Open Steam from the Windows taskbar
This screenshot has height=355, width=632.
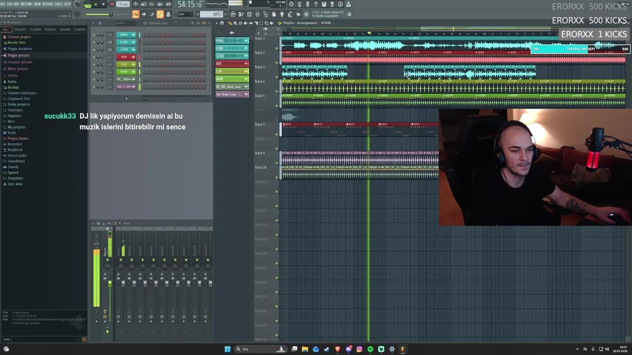[327, 349]
